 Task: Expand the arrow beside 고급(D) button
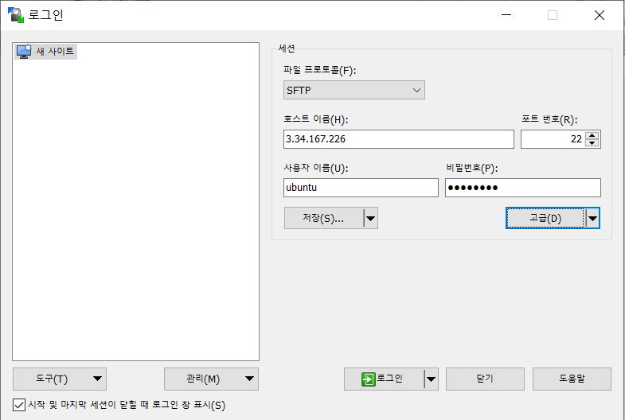[x=592, y=218]
